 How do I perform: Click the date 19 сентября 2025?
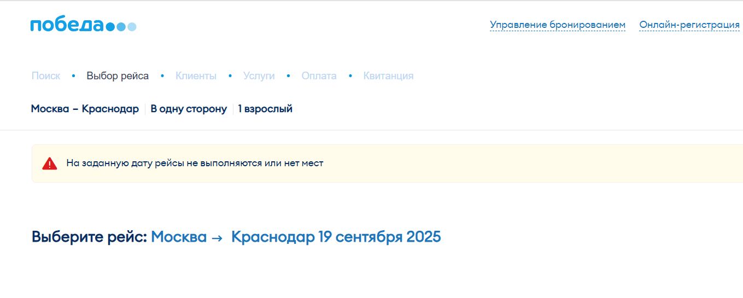(379, 237)
